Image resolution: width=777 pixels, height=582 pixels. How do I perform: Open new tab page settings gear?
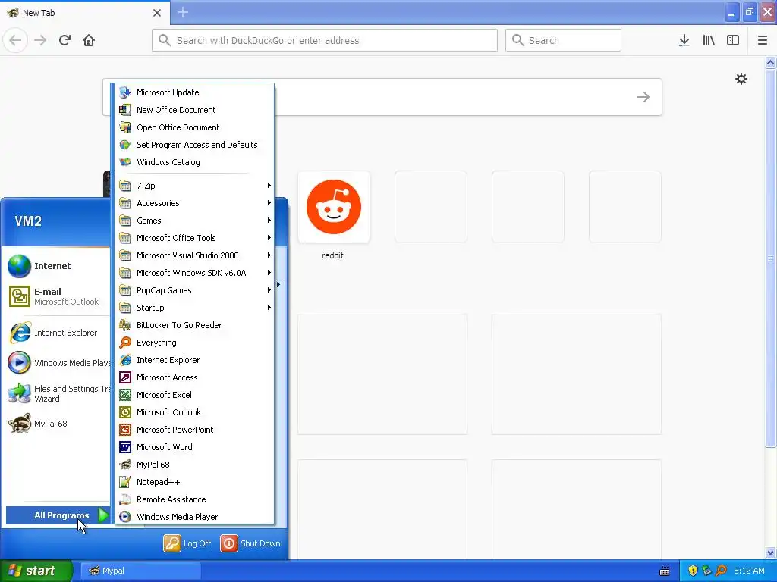[741, 79]
